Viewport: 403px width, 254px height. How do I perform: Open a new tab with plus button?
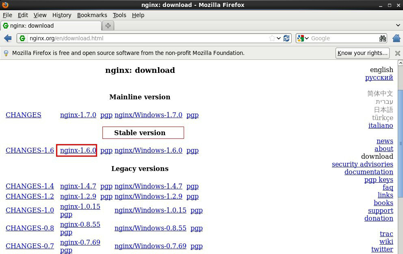click(x=108, y=26)
